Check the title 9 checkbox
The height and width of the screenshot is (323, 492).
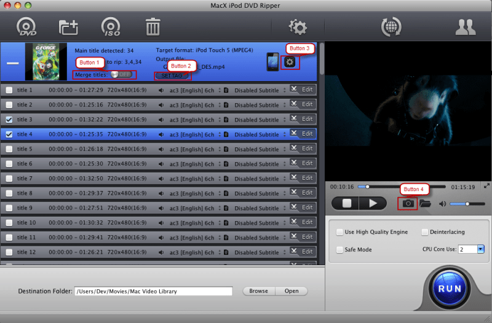tap(9, 208)
